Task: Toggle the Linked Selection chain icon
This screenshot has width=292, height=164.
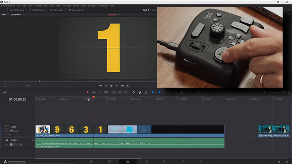Action: click(139, 92)
